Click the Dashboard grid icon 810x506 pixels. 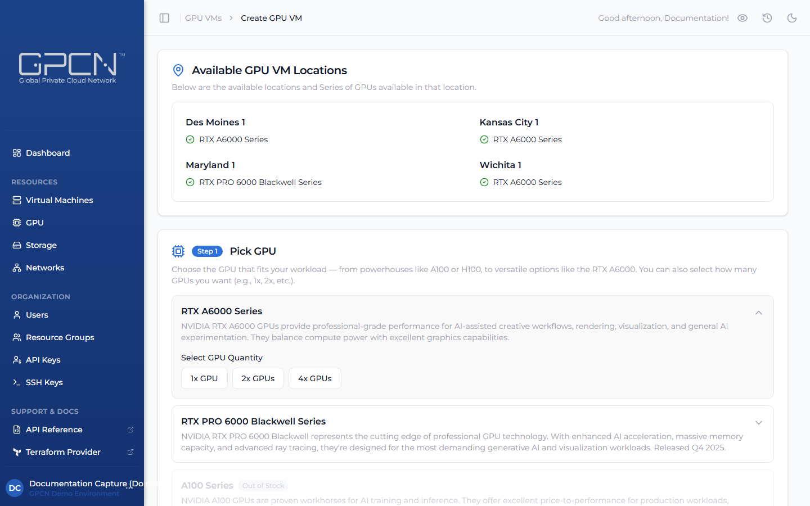[x=17, y=153]
